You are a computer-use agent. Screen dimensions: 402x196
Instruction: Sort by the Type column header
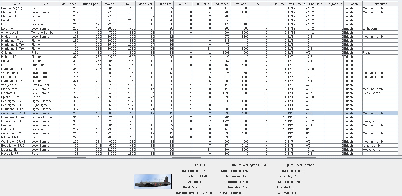pos(45,4)
